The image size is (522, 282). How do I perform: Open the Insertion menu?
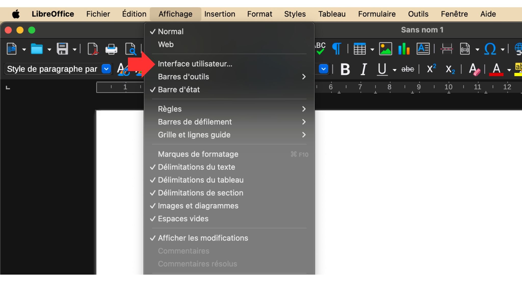coord(219,14)
